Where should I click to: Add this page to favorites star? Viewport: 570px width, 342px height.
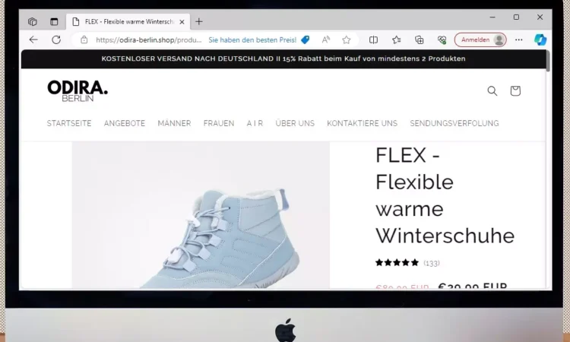(x=347, y=40)
